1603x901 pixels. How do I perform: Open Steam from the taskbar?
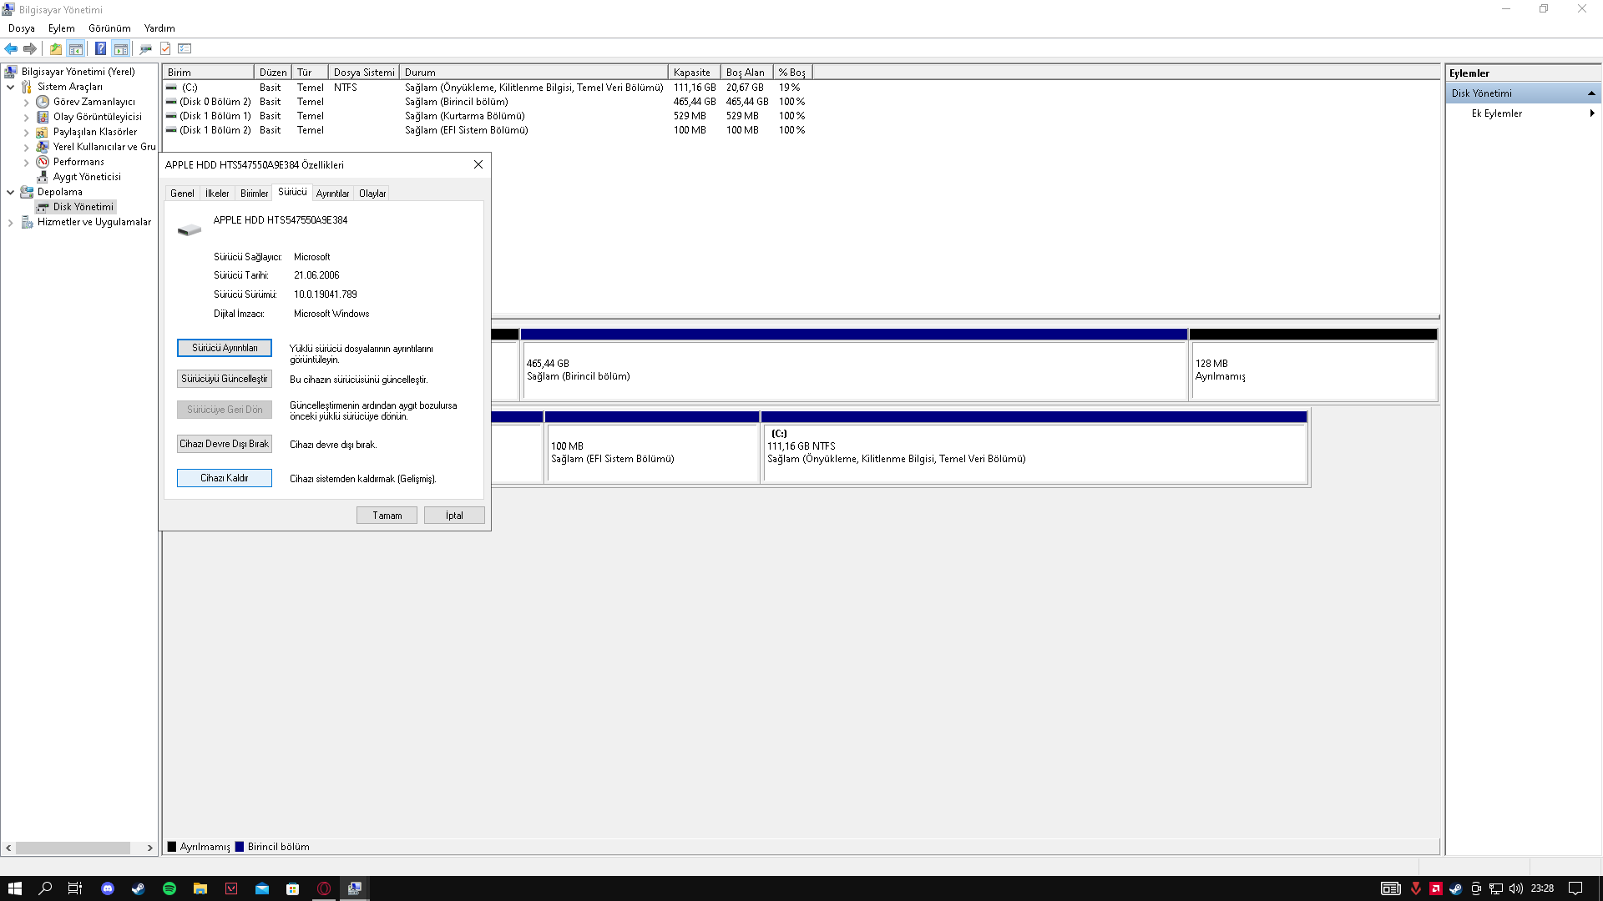click(139, 888)
